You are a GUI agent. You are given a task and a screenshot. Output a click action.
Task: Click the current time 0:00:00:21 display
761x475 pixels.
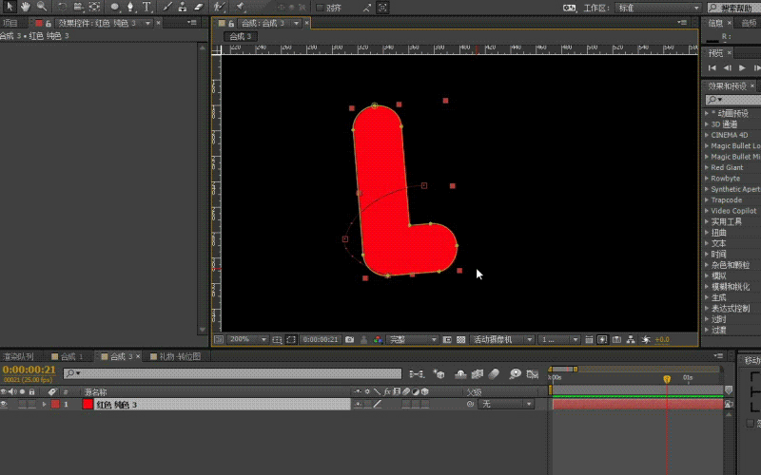click(29, 370)
